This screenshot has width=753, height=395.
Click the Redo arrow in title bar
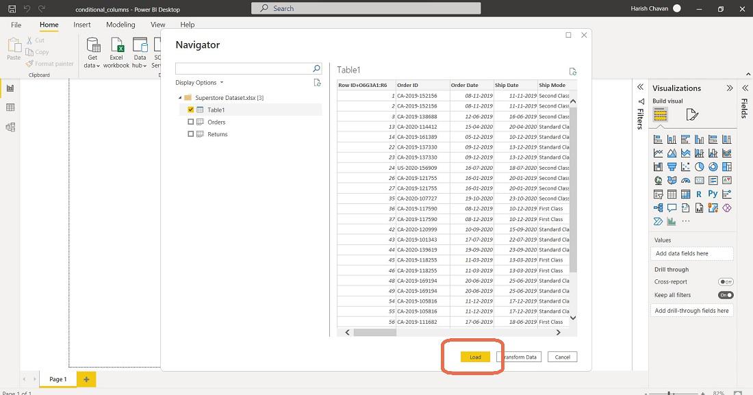pyautogui.click(x=42, y=9)
